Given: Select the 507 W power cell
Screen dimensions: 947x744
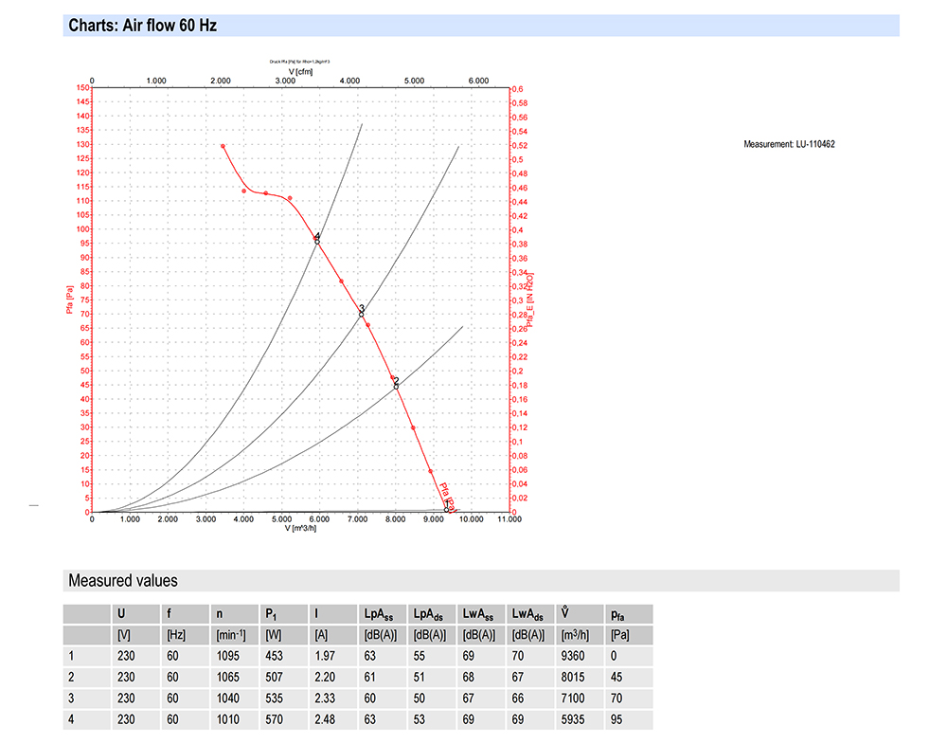Looking at the screenshot, I should click(274, 678).
